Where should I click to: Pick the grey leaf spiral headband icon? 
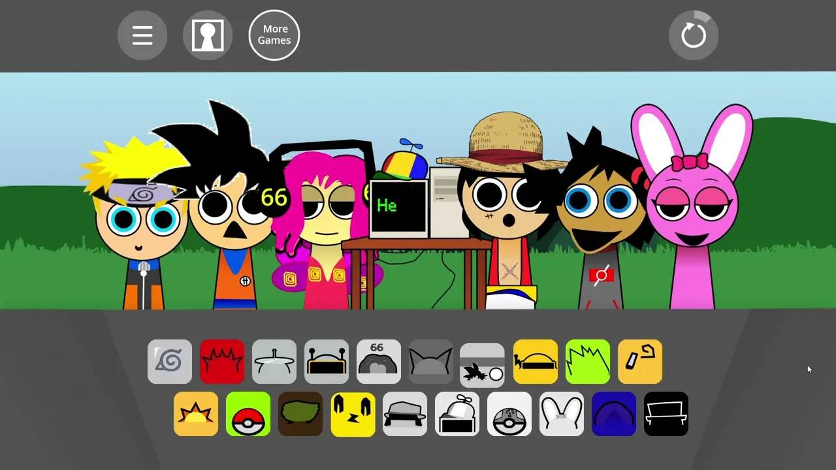pos(170,362)
